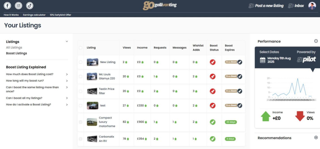Screen dimensions: 320x149
Task: Click the user profile avatar
Action: [312, 6]
